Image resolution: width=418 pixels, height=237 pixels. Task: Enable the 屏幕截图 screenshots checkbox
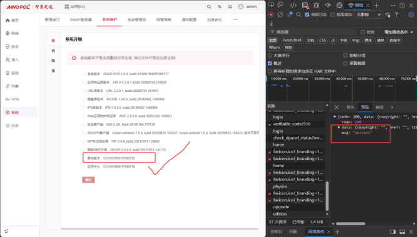[345, 63]
